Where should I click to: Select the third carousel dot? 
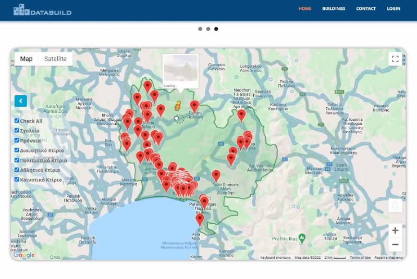click(216, 29)
